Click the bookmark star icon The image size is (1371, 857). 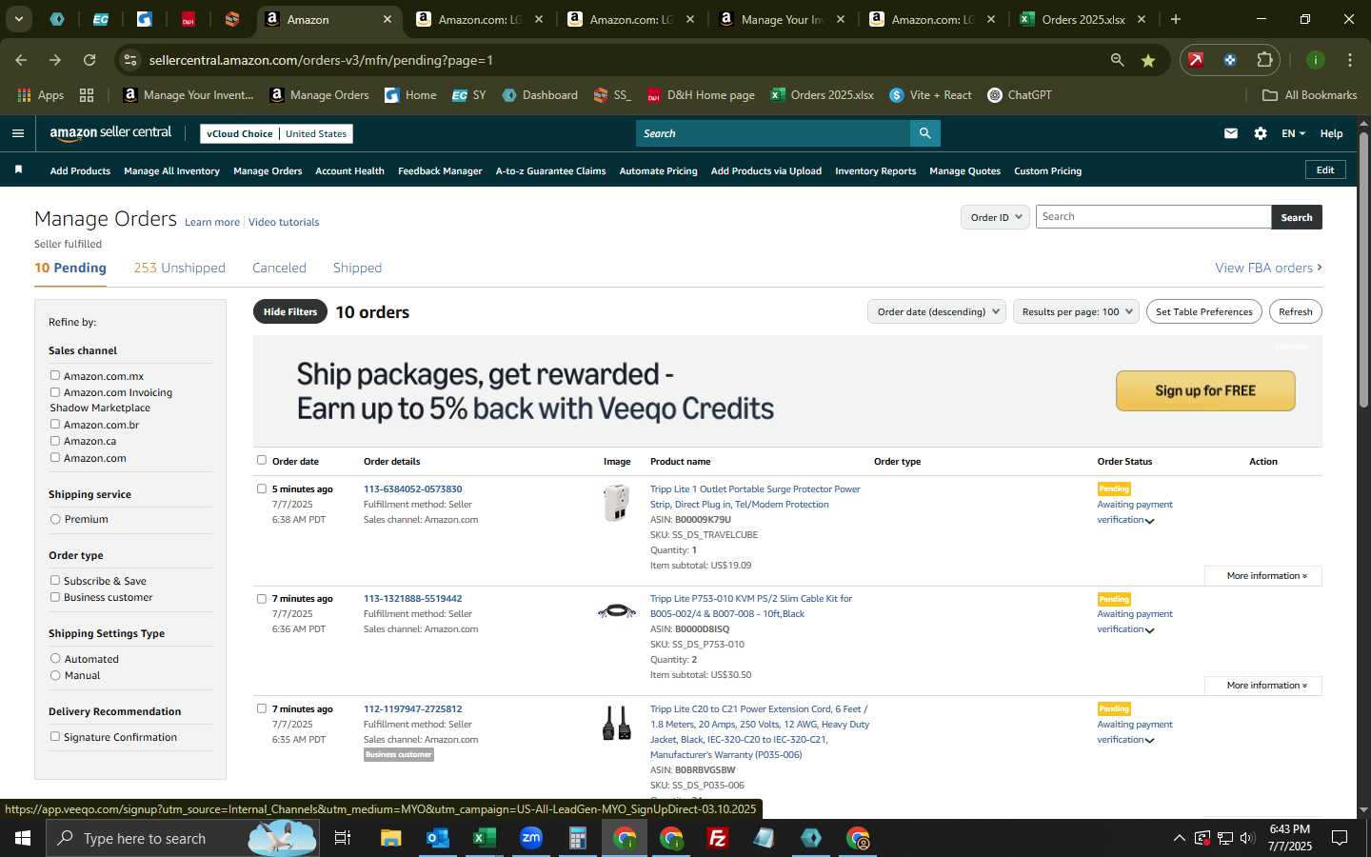tap(1148, 60)
